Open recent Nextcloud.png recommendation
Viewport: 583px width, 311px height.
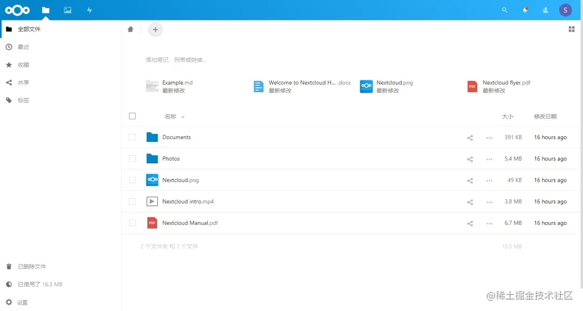pyautogui.click(x=395, y=83)
